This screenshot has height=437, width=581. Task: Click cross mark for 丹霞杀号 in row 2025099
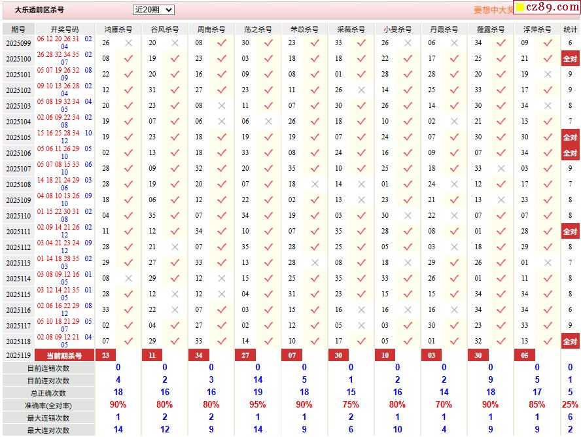[x=454, y=43]
